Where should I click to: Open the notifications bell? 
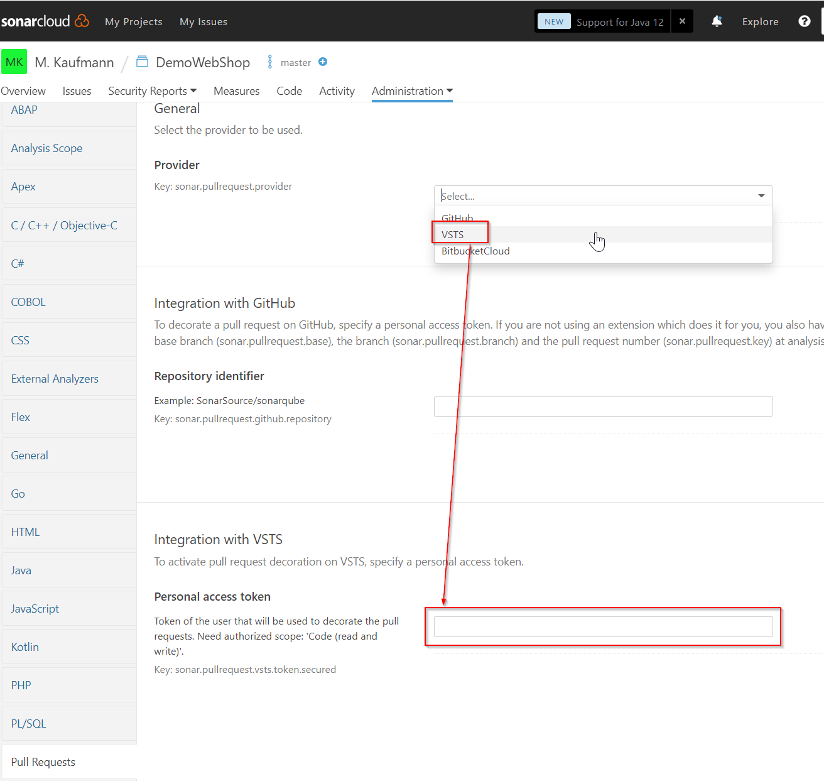coord(717,21)
